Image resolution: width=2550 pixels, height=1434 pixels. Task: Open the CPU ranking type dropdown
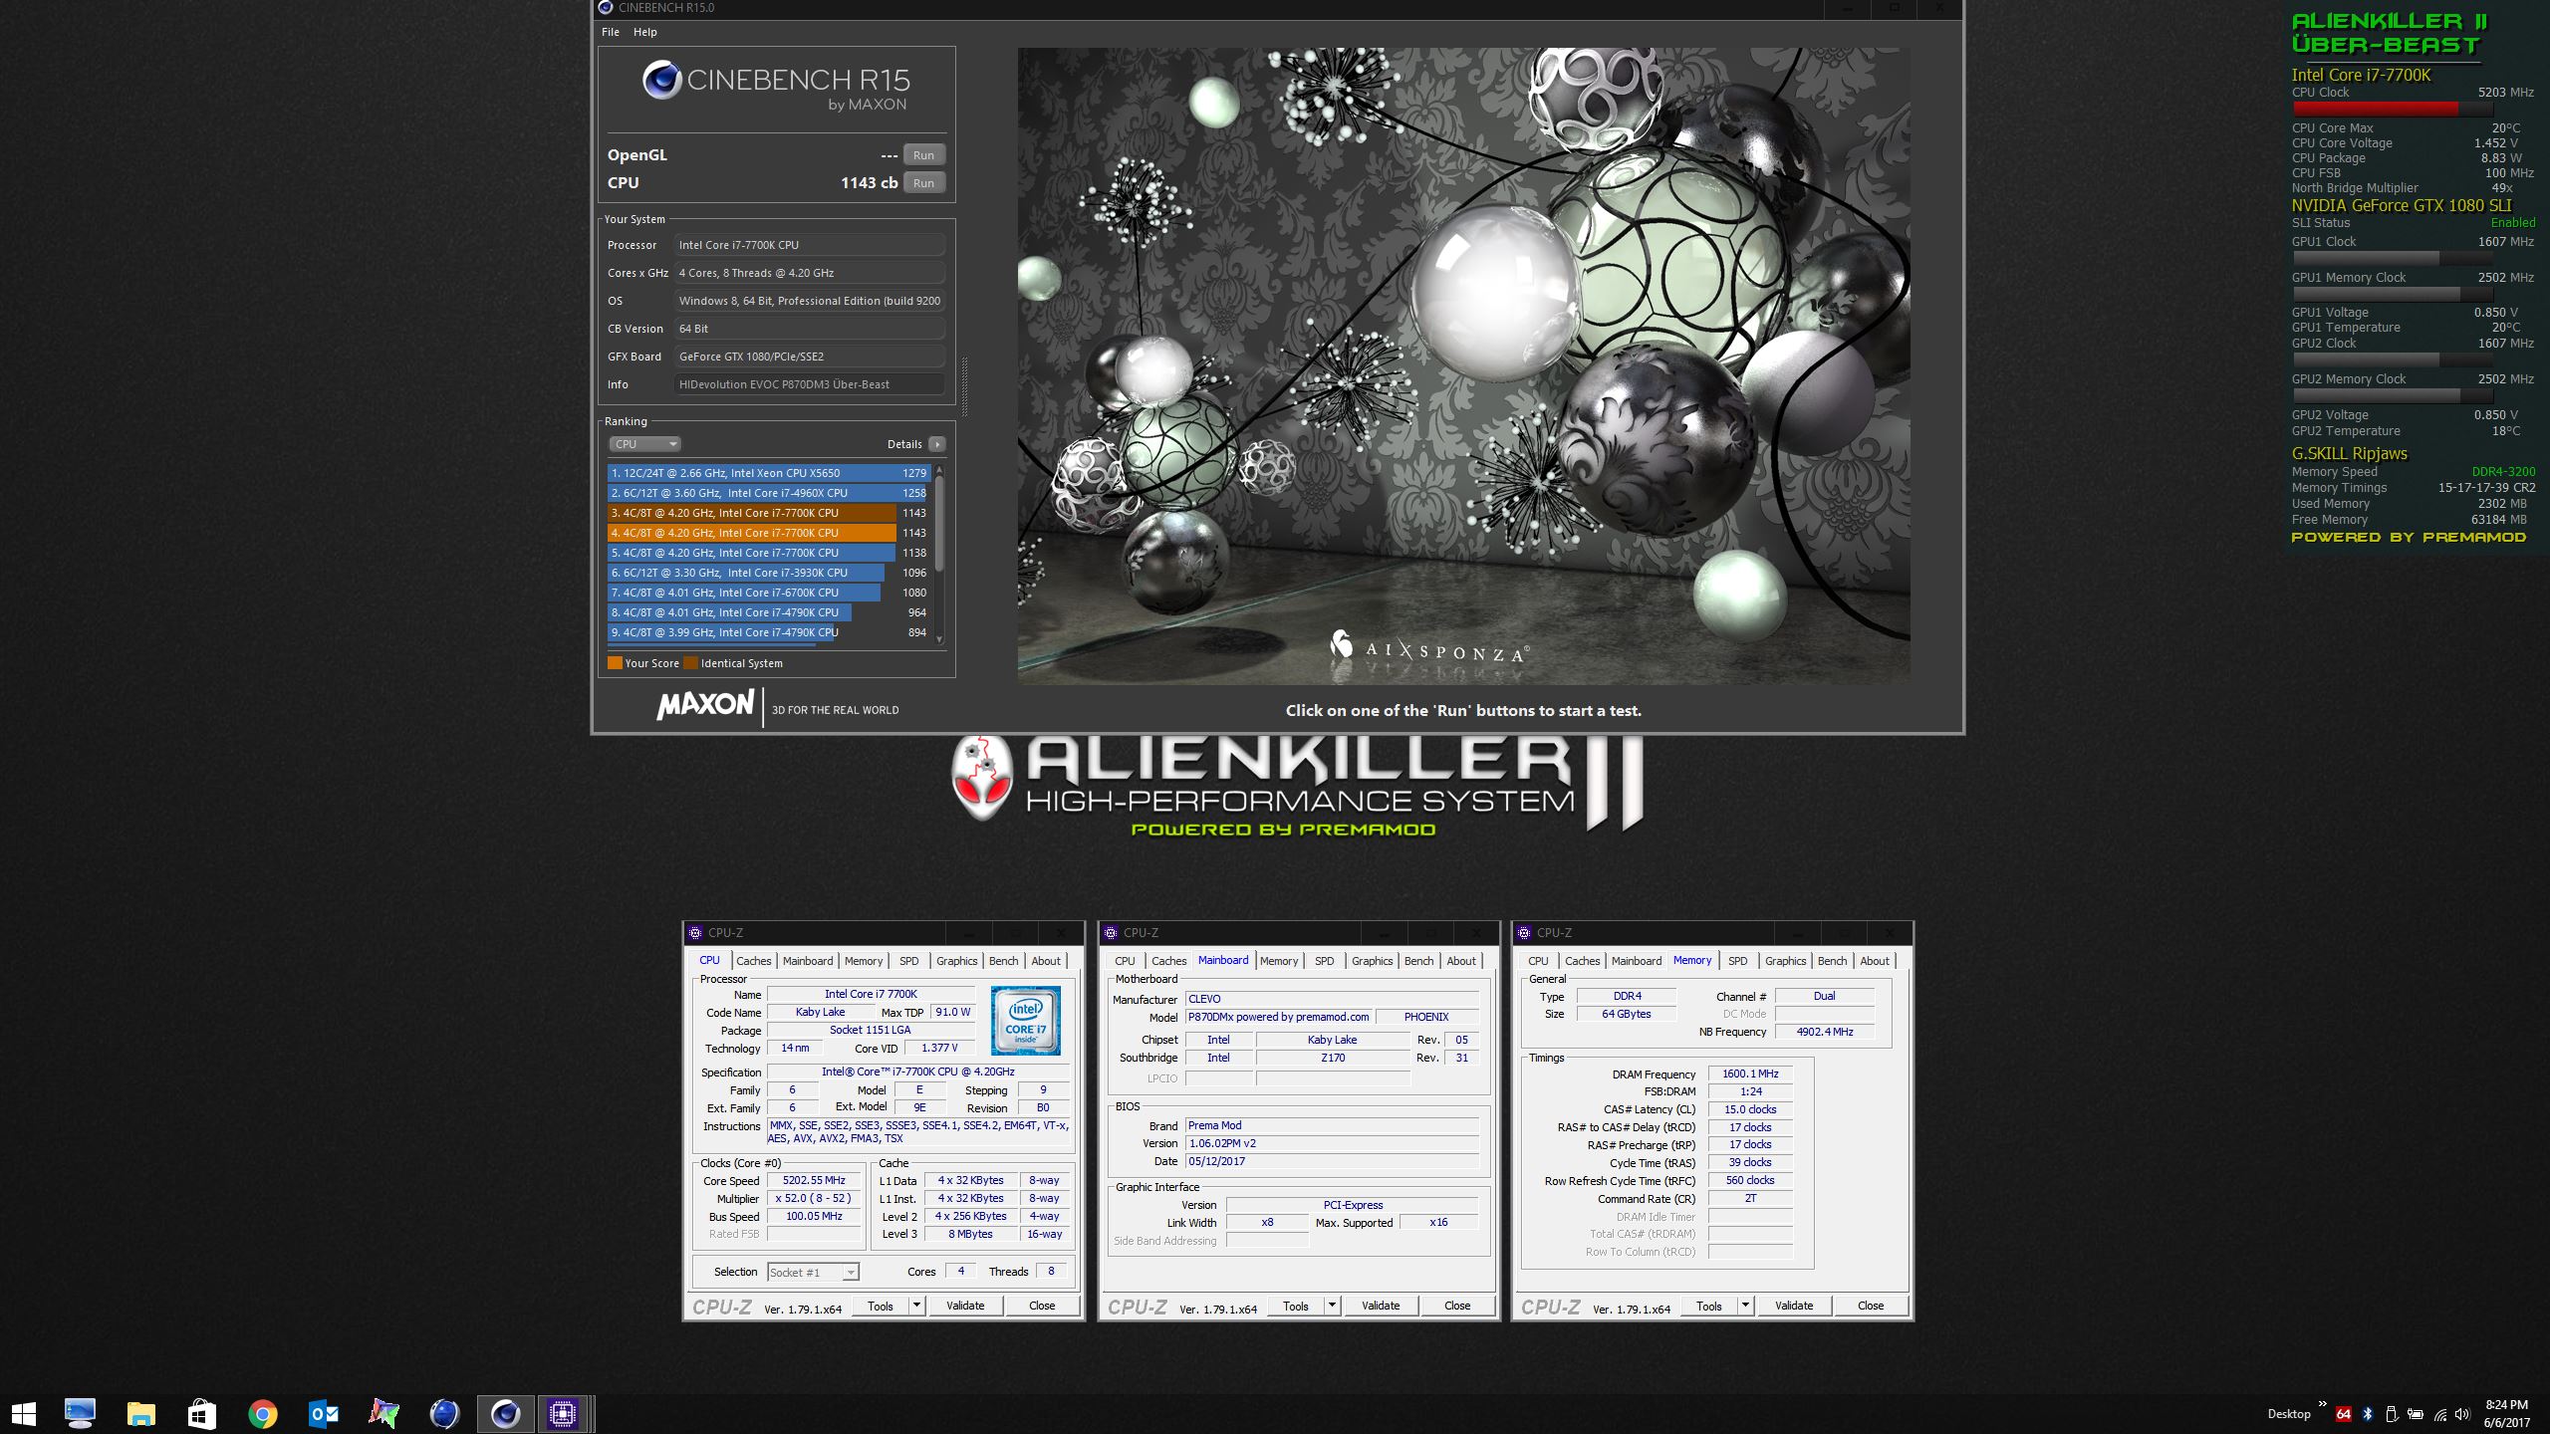[644, 444]
